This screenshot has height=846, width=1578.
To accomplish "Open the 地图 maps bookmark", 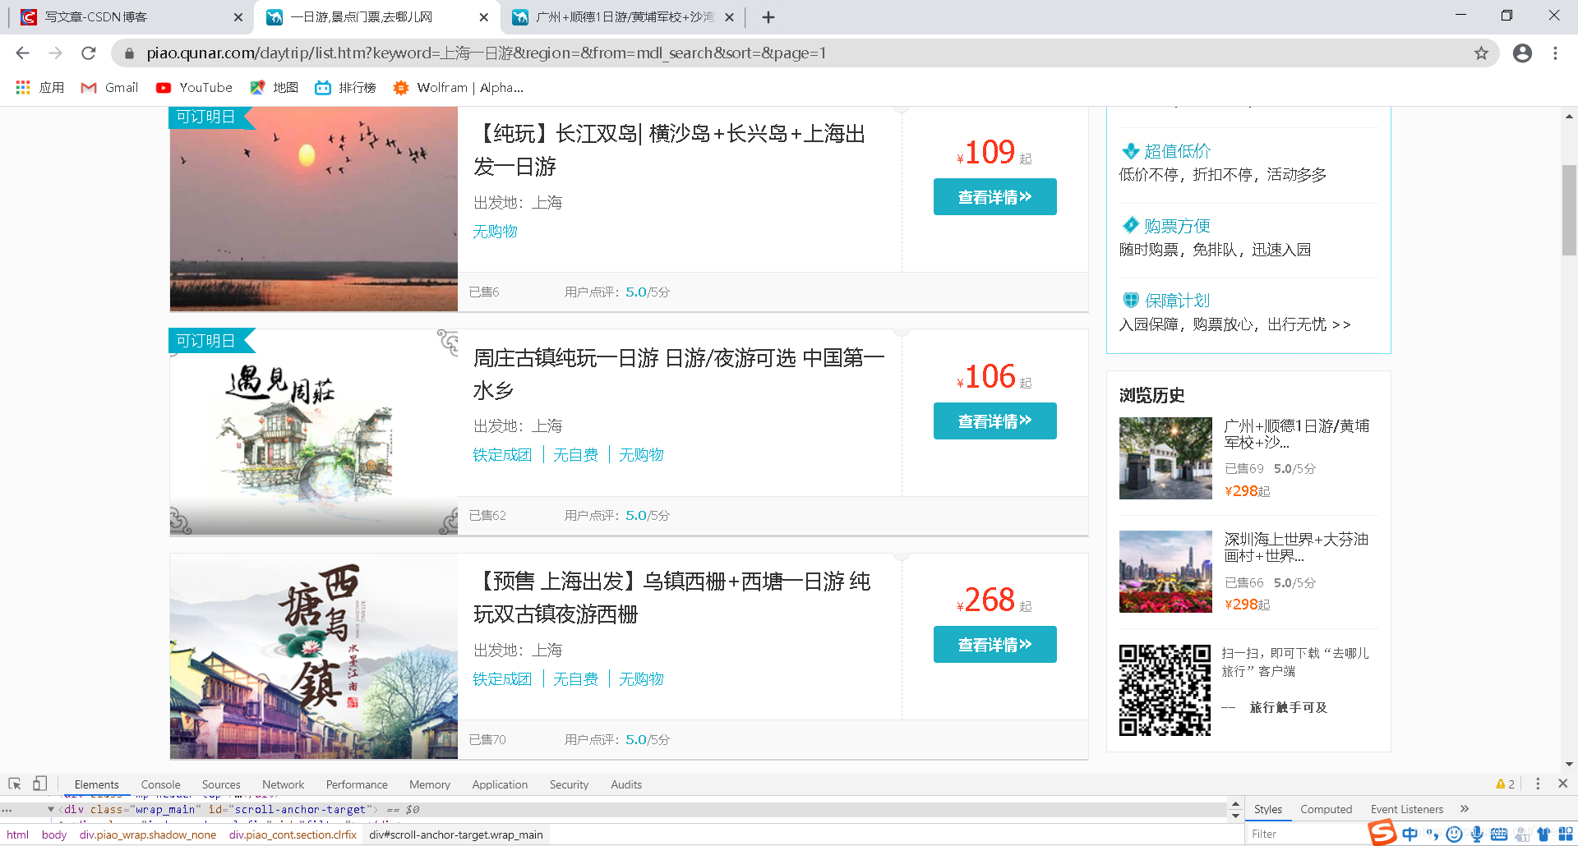I will (x=274, y=88).
